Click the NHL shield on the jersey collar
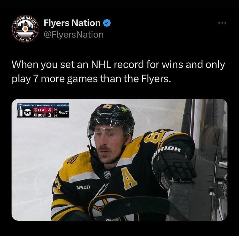239x236 pixels. [107, 174]
